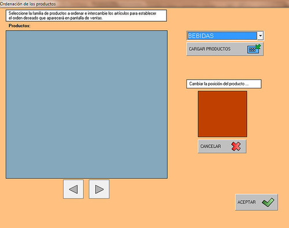Click the green arrow on the load icon
Viewport: 289px width, 228px height.
tap(258, 46)
